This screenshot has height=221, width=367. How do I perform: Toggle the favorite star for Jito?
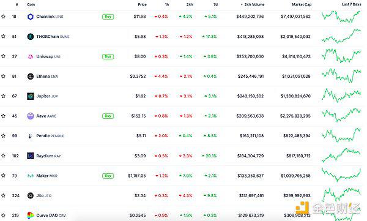pos(3,196)
